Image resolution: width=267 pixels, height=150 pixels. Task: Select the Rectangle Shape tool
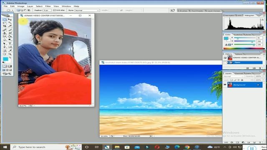coord(10,47)
